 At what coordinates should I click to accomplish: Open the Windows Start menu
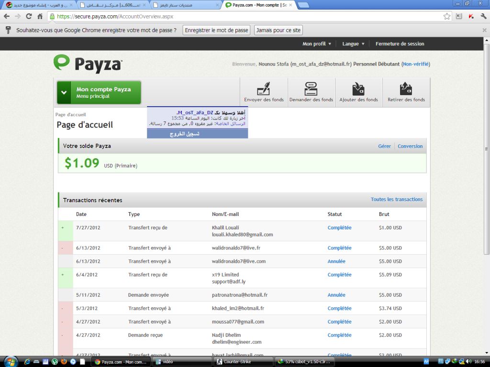(11, 362)
